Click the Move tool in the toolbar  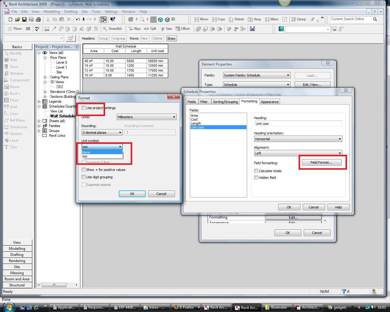(x=201, y=19)
